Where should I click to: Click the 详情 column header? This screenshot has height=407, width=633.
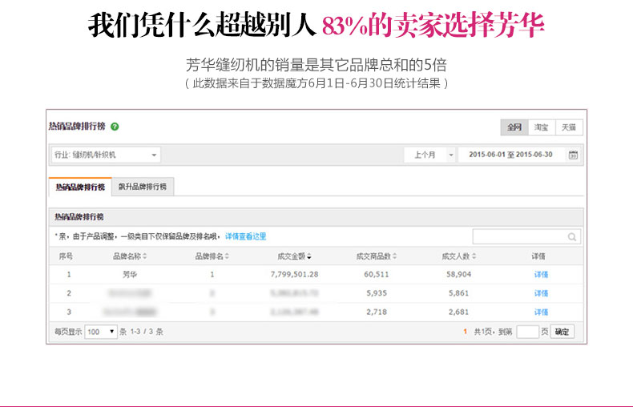coord(538,256)
